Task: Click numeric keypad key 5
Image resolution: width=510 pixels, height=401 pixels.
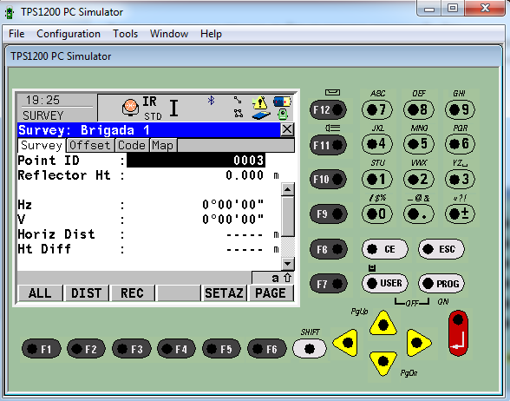Action: [419, 143]
